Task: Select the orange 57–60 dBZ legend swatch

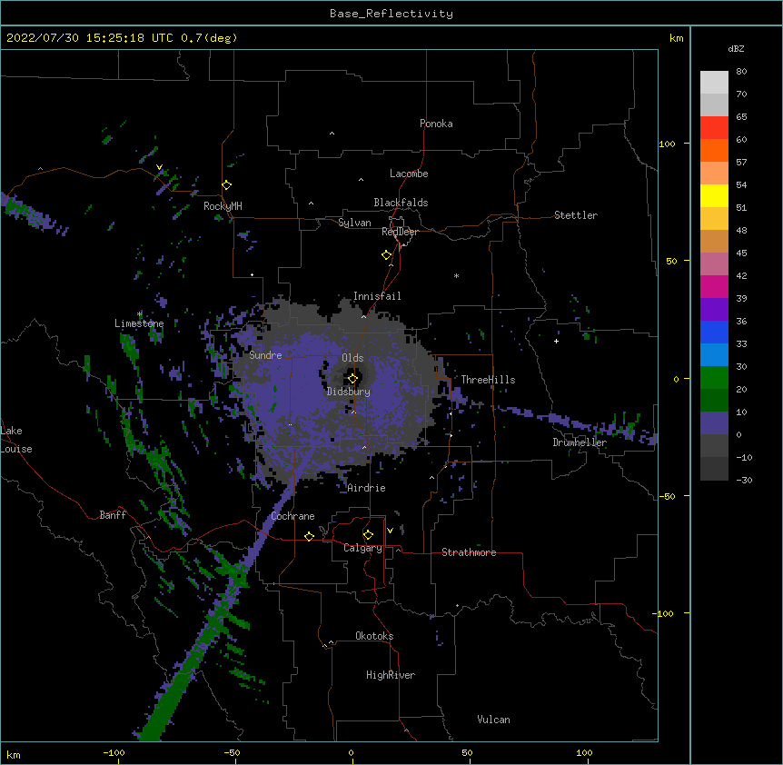Action: click(714, 150)
